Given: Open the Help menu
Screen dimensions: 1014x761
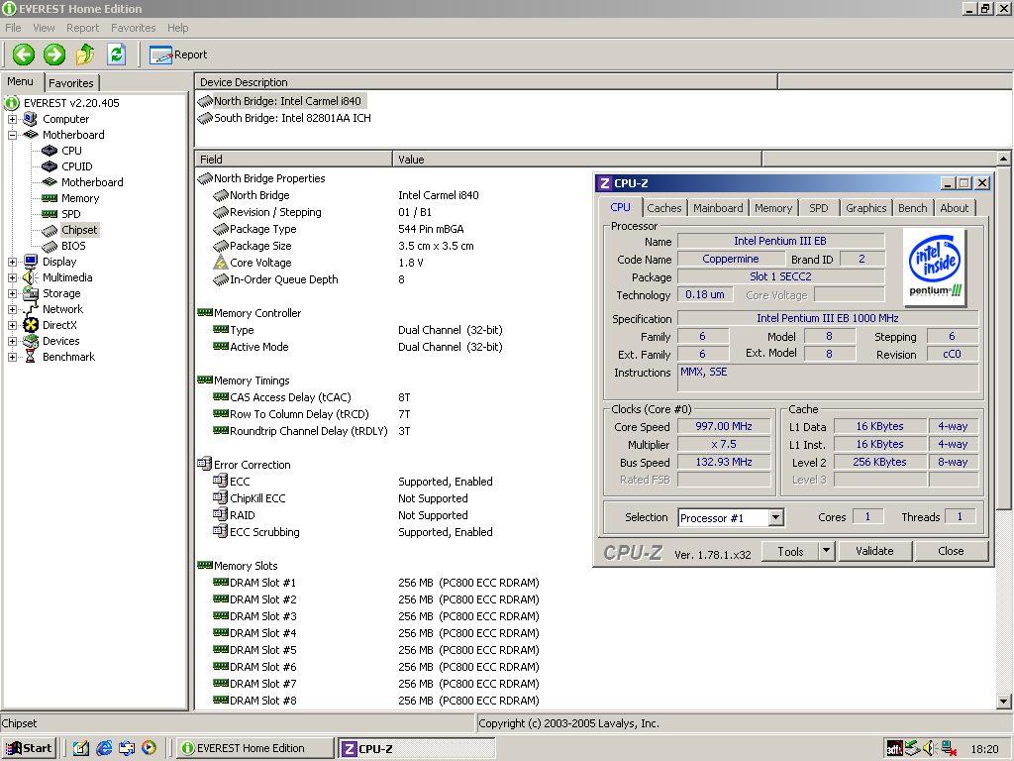Looking at the screenshot, I should tap(178, 28).
